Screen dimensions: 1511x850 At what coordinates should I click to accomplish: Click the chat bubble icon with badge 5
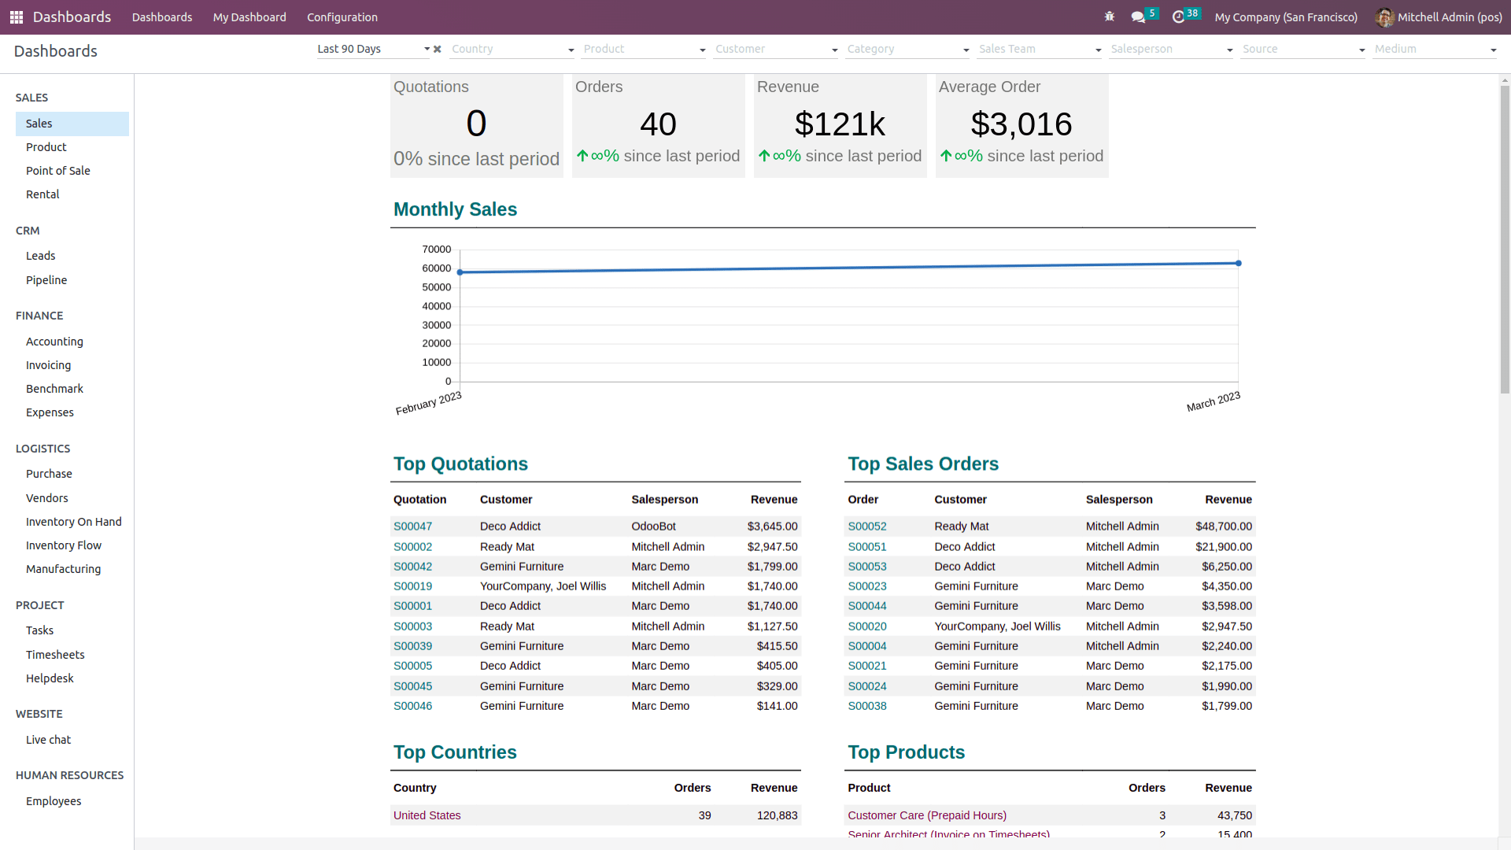(1140, 17)
